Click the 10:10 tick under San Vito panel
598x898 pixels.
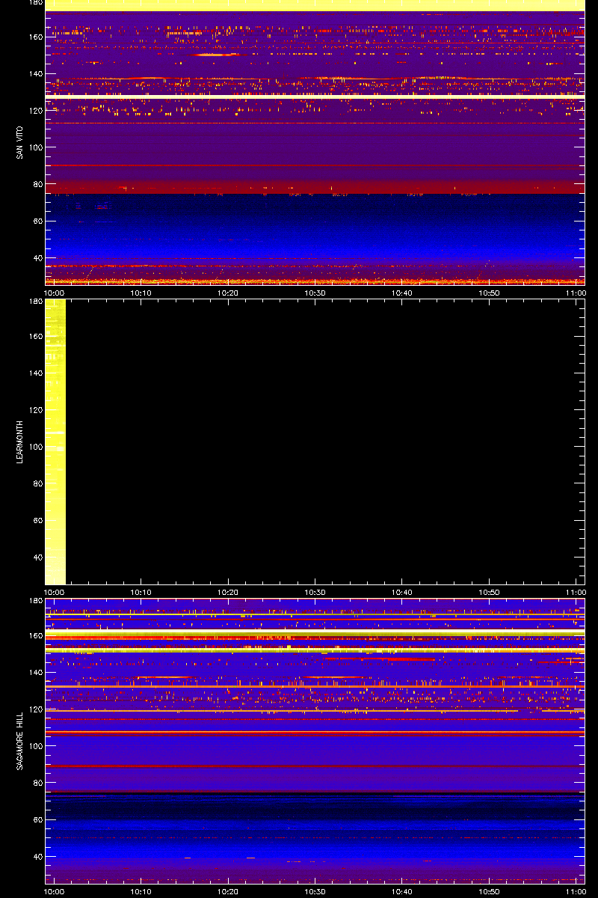click(141, 293)
